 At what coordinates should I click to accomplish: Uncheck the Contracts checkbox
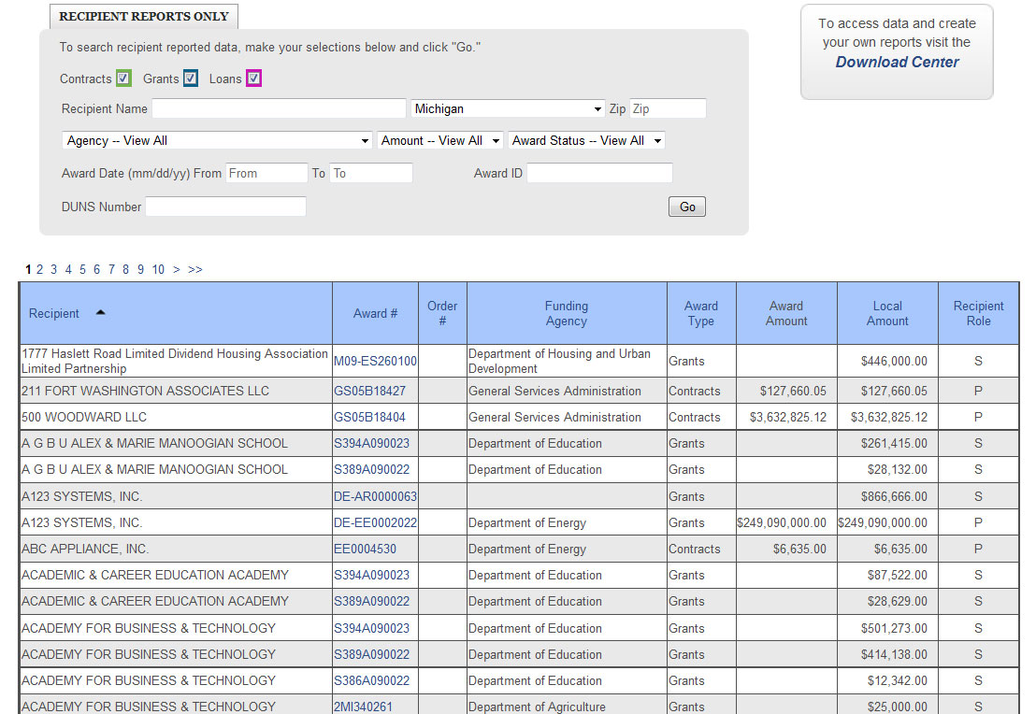pyautogui.click(x=123, y=79)
